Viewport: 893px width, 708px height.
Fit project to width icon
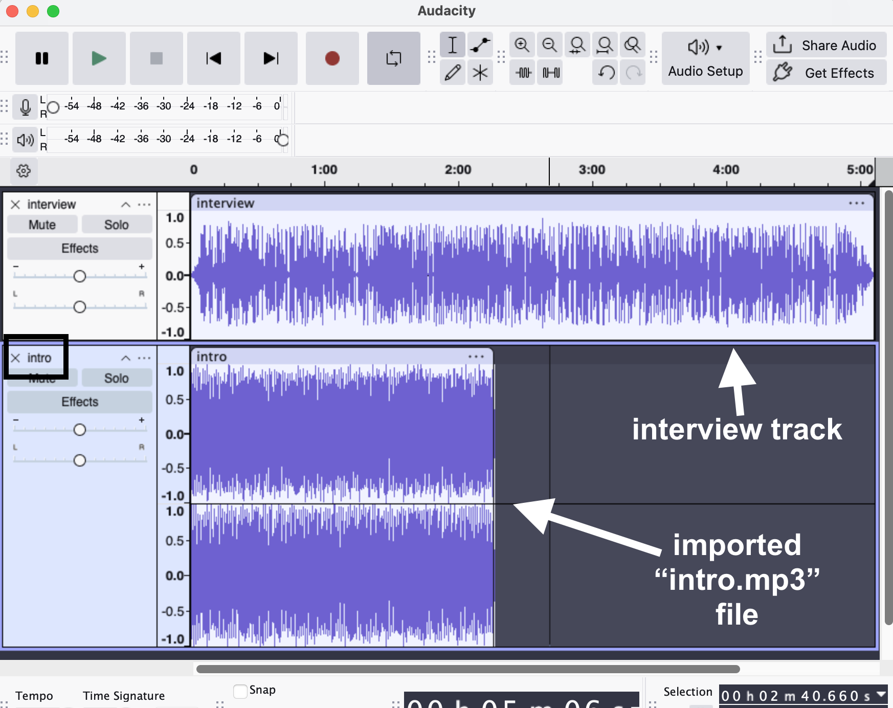coord(605,45)
